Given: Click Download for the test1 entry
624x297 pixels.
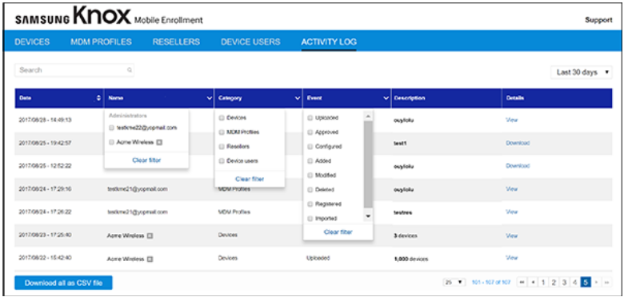Looking at the screenshot, I should click(x=518, y=143).
